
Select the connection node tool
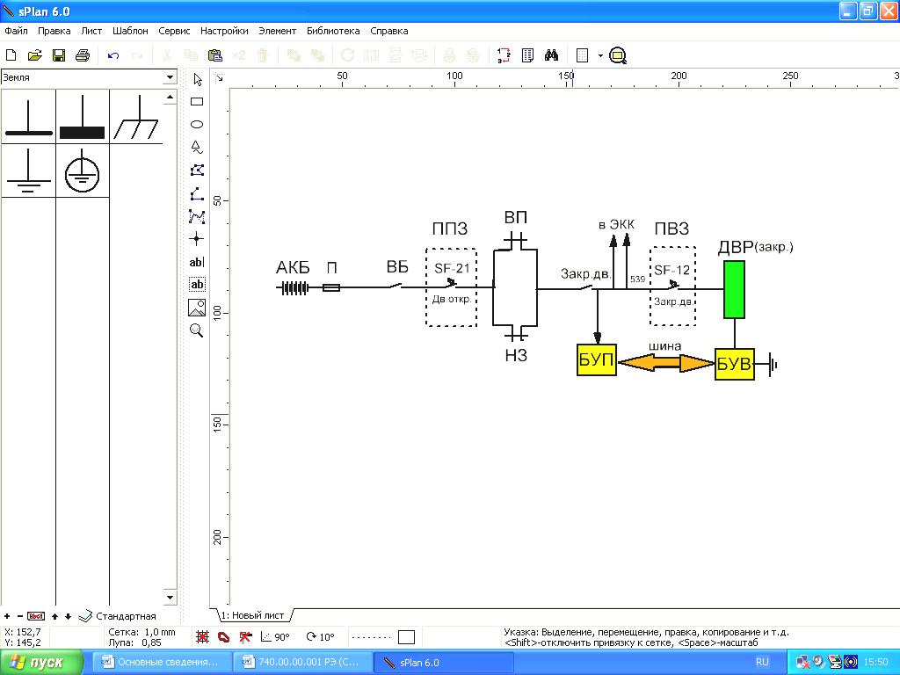point(197,239)
